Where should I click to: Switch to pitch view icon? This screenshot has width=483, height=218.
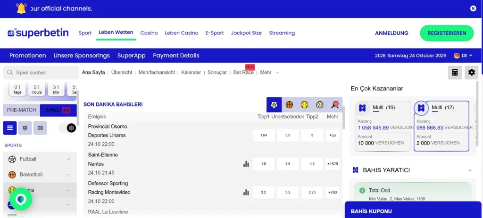coord(40,128)
